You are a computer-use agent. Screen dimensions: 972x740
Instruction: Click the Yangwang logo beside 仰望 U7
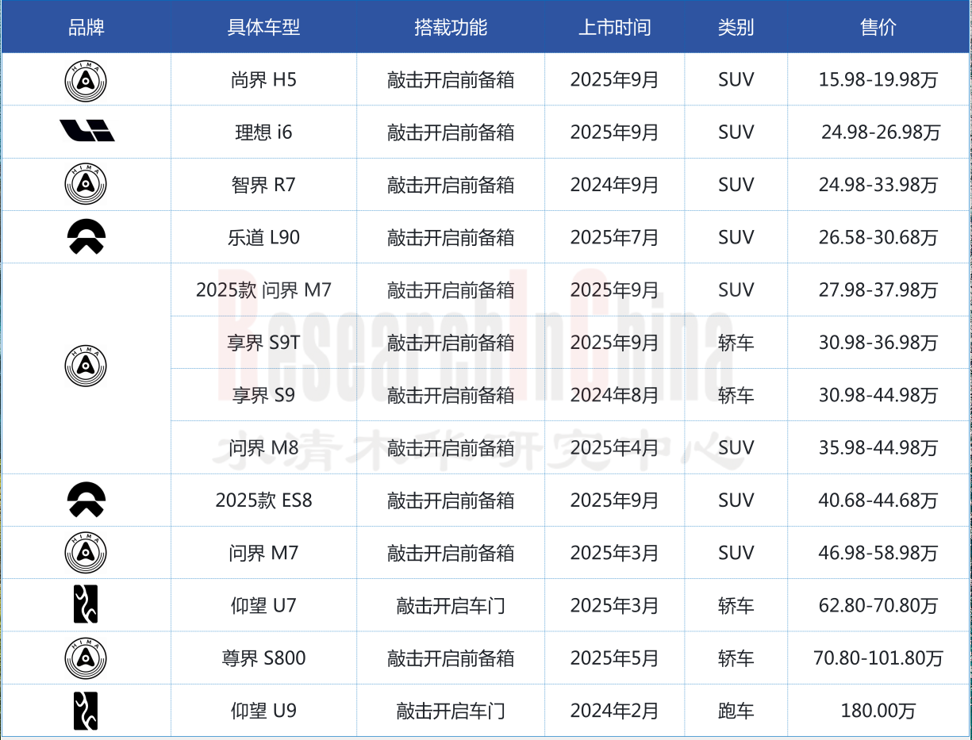point(85,605)
